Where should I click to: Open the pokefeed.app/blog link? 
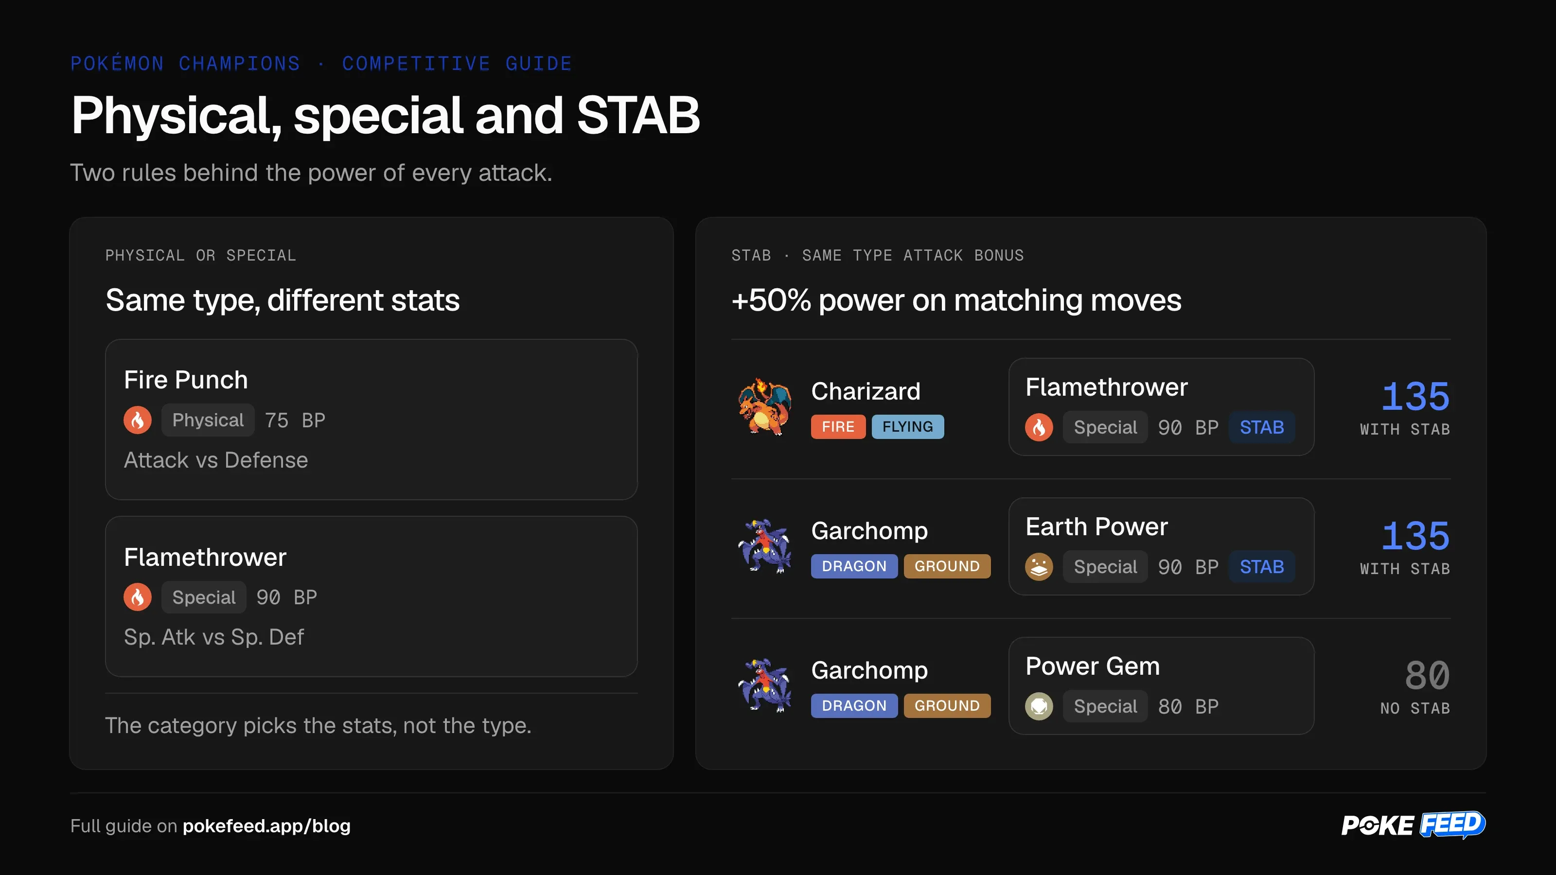coord(266,825)
